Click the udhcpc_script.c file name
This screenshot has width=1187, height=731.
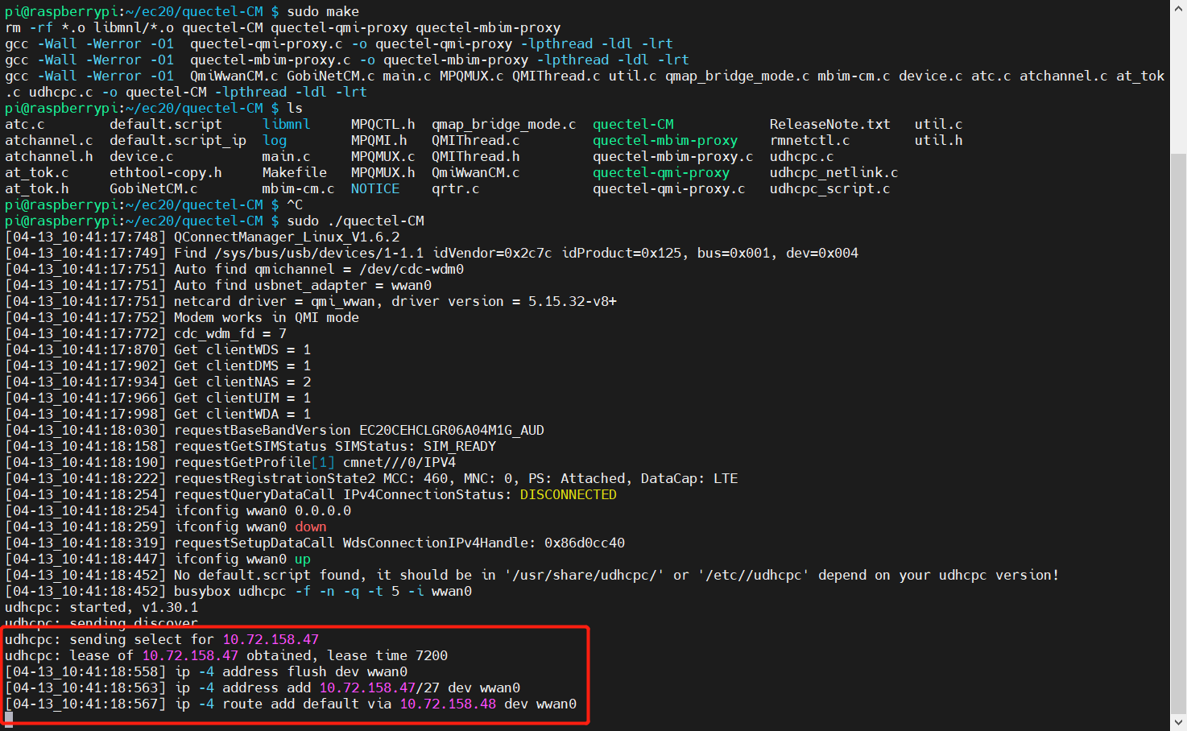point(830,188)
